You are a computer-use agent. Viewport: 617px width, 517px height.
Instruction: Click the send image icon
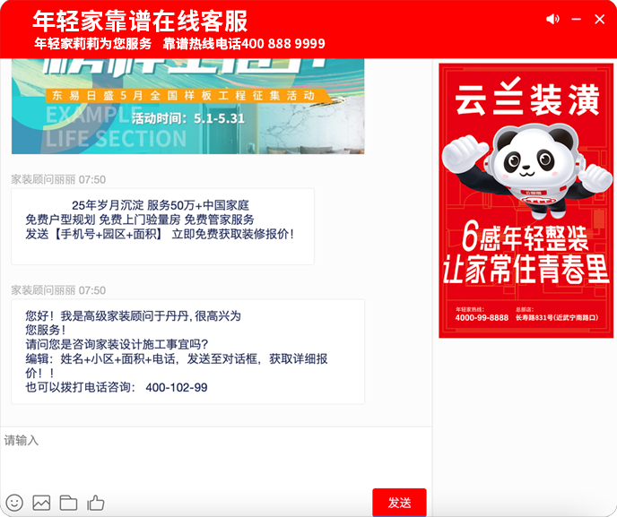[x=41, y=503]
